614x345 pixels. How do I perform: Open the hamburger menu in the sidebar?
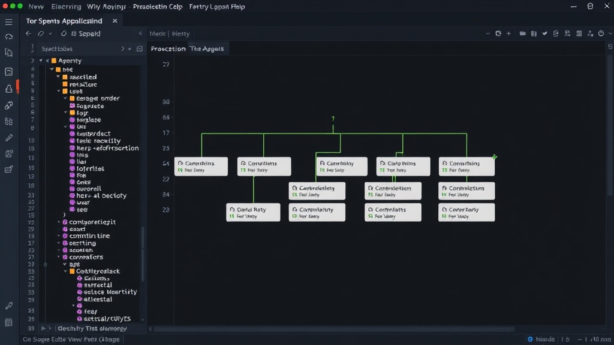point(8,22)
